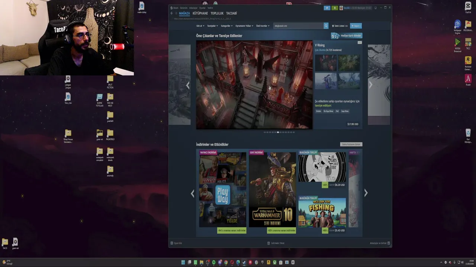Viewport: 476px width, 267px height.
Task: Click the Hediye Kartı Gönder button
Action: [347, 36]
